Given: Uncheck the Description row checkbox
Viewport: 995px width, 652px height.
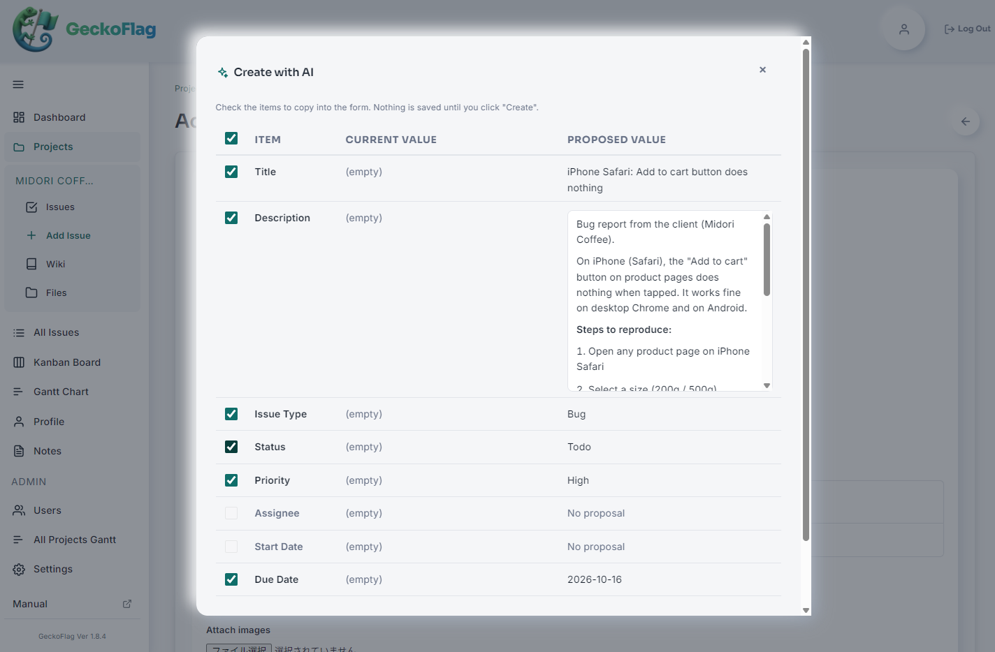Looking at the screenshot, I should [231, 218].
